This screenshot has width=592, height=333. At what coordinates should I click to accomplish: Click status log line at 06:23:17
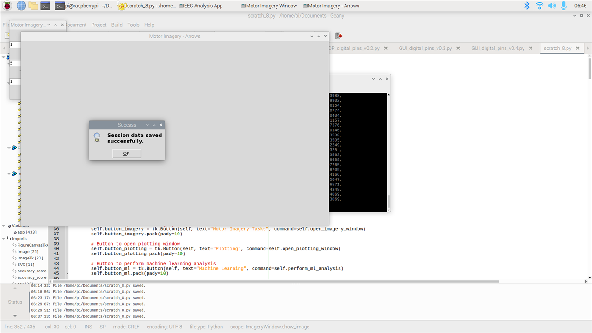point(88,298)
